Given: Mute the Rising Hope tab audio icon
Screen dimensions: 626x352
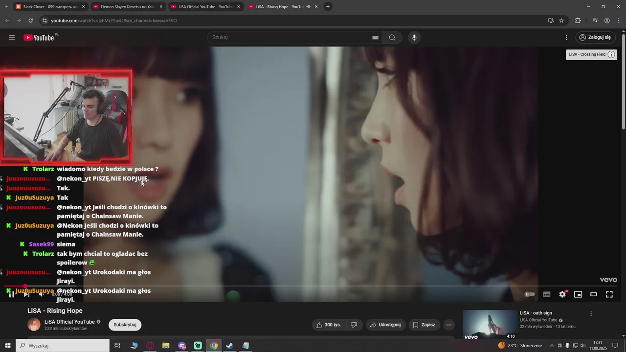Looking at the screenshot, I should click(x=308, y=7).
